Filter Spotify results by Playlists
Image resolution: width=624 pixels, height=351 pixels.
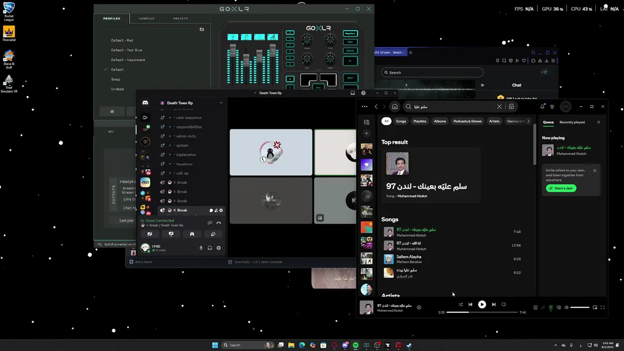click(x=420, y=121)
